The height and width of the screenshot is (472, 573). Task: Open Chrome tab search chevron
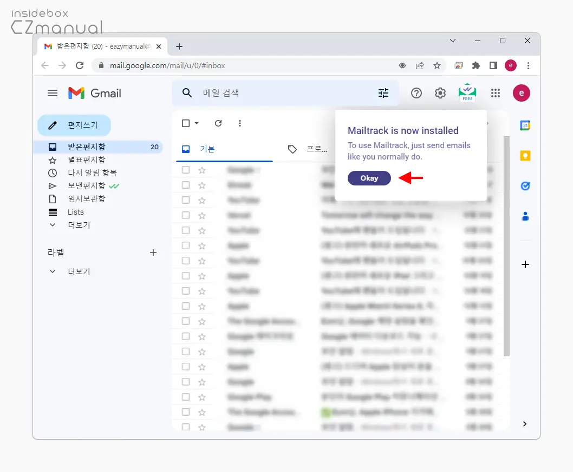coord(452,41)
